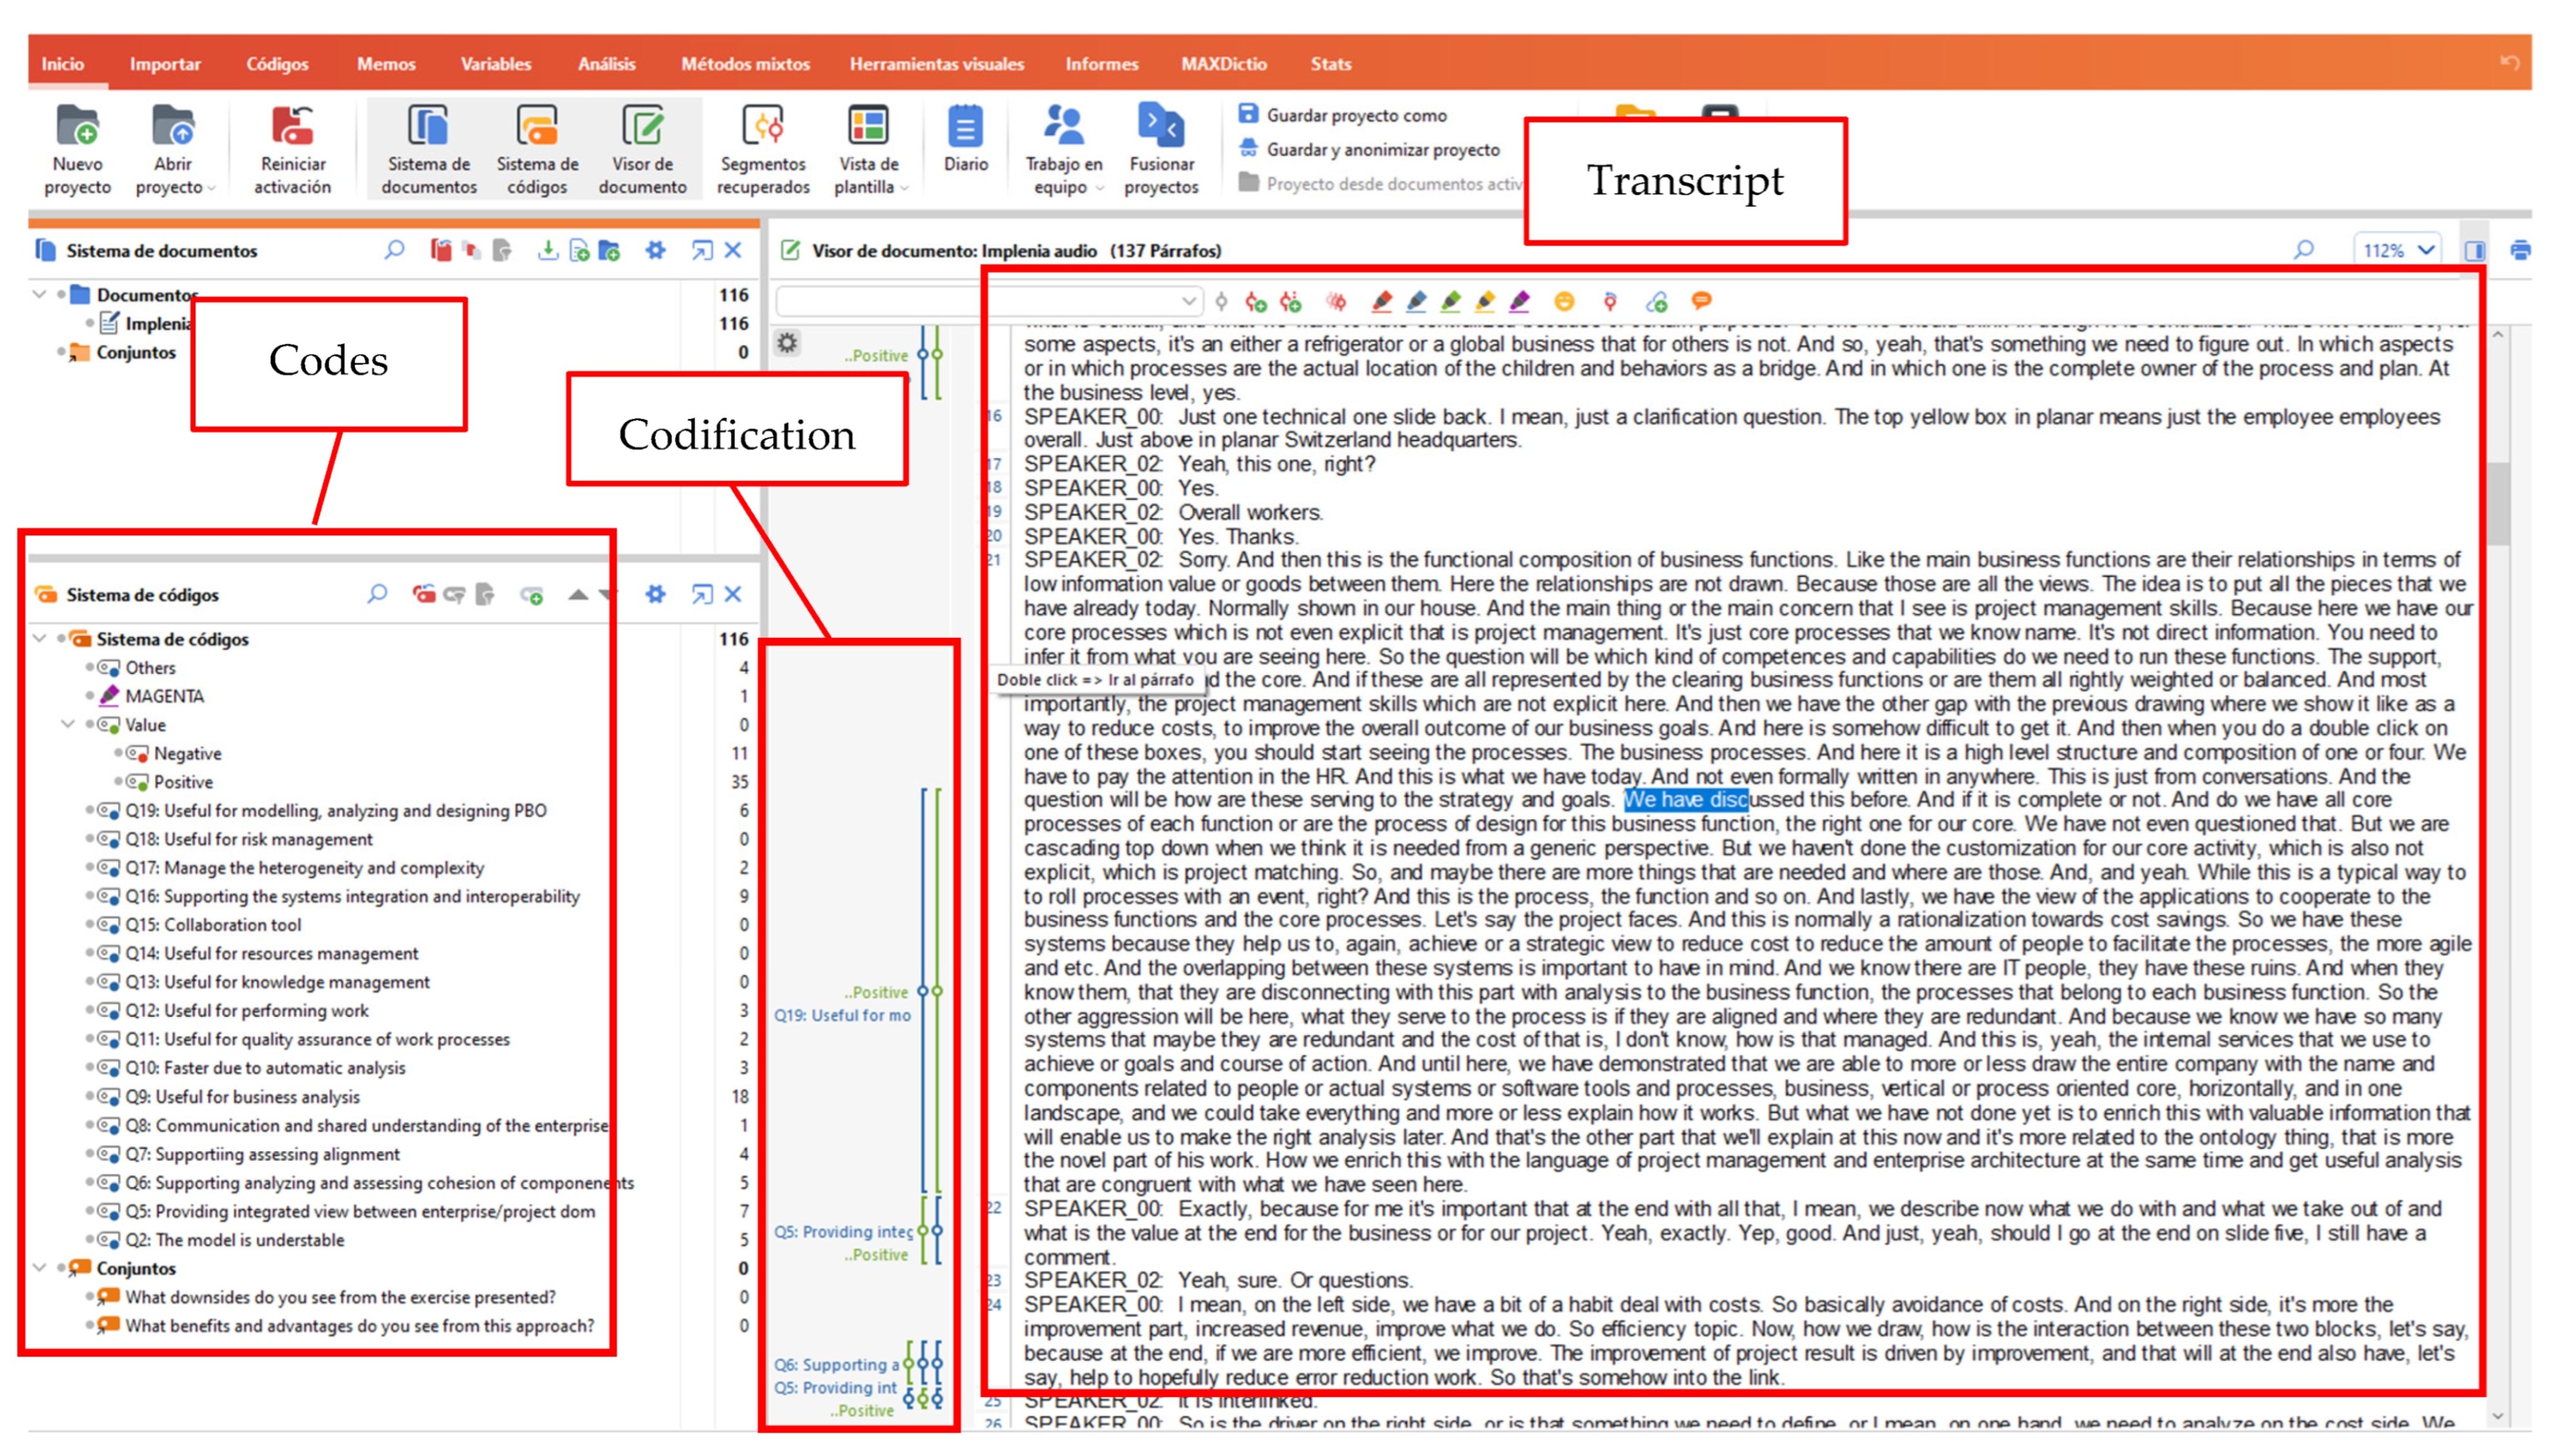Screen dimensions: 2558x1456
Task: Select the red highlighter coding pen
Action: point(1382,301)
